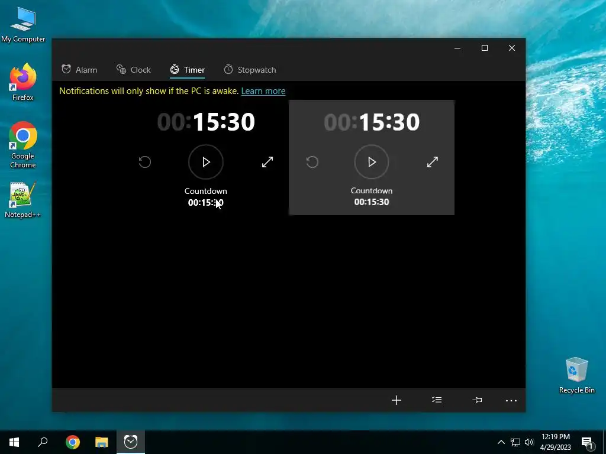This screenshot has height=454, width=606.
Task: Open the notification center icon
Action: tap(588, 443)
